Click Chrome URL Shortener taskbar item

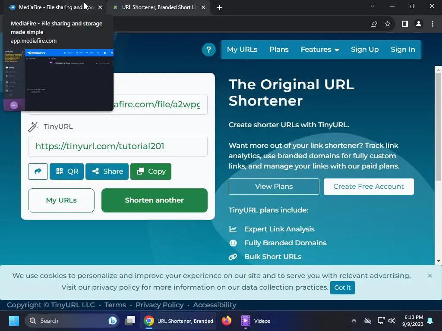coord(179,321)
